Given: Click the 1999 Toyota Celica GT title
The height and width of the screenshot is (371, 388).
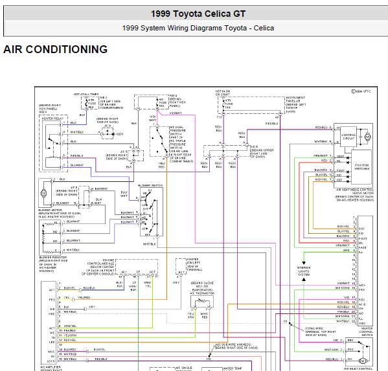Looking at the screenshot, I should pyautogui.click(x=198, y=14).
